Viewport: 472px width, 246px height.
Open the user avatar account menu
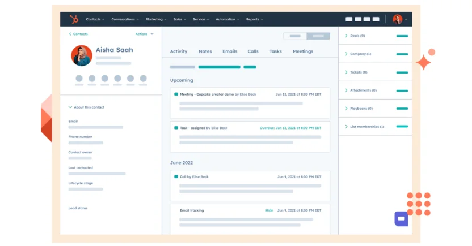(x=398, y=19)
